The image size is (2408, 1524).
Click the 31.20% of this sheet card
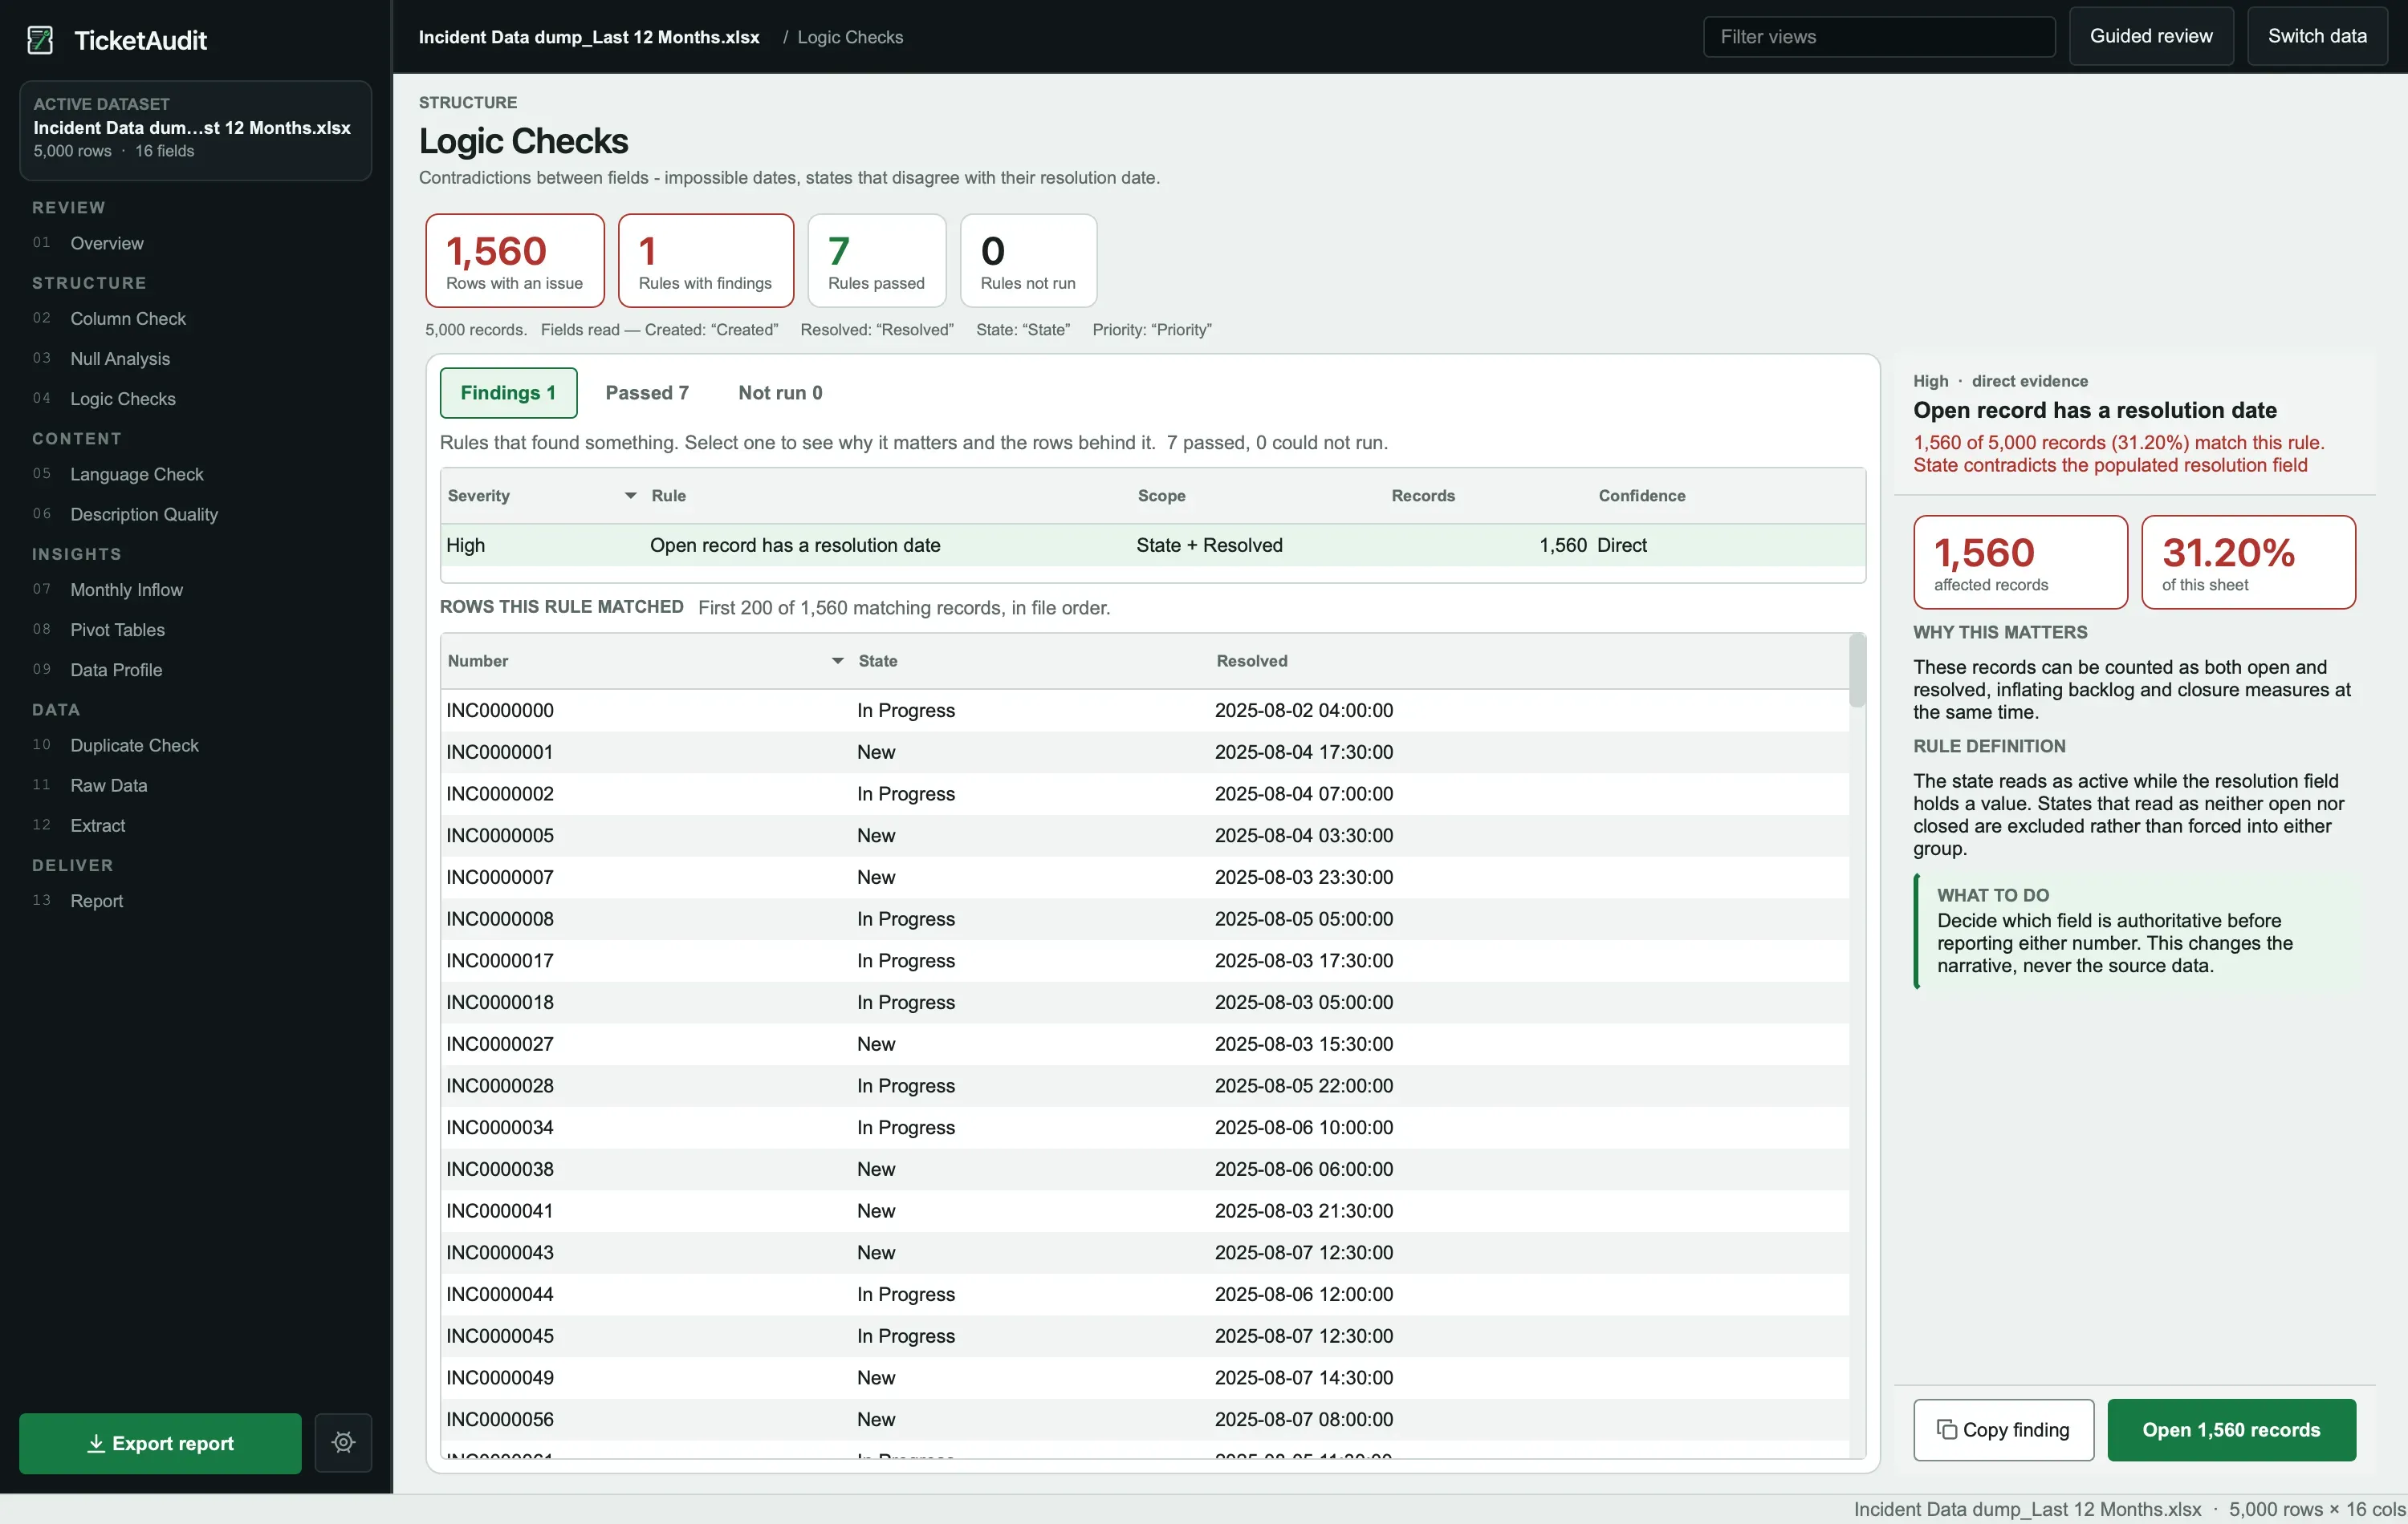(x=2248, y=561)
